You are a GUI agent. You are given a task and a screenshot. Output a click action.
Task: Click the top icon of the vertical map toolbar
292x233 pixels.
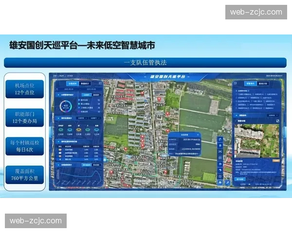[220, 139]
